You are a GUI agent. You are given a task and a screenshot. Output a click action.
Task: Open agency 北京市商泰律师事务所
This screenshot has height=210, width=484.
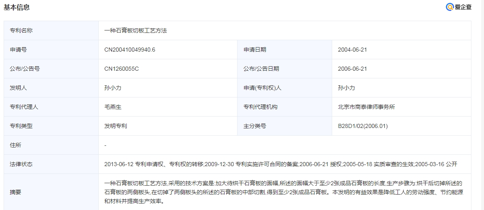click(366, 107)
